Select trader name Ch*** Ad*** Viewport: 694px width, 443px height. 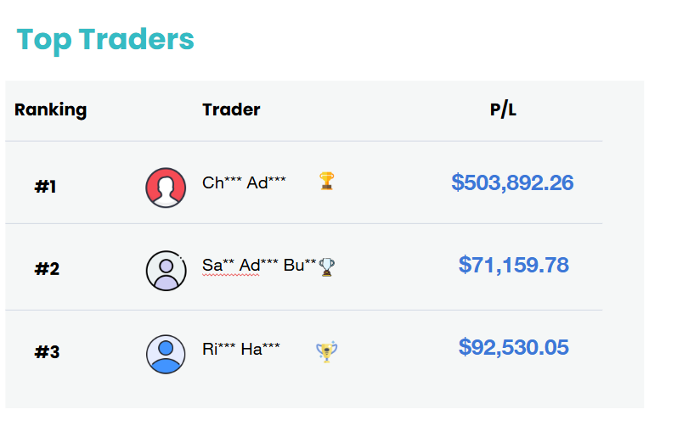coord(244,182)
